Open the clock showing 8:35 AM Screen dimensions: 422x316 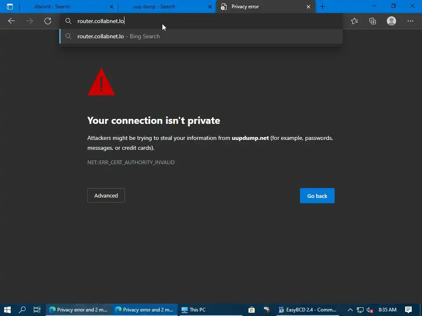click(x=387, y=309)
